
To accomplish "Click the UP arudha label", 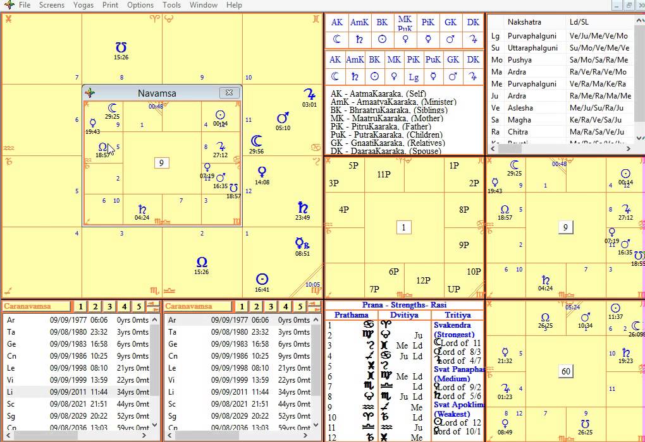I will [x=454, y=289].
